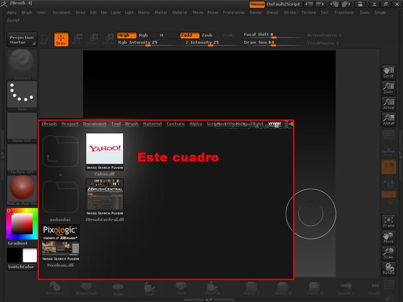
Task: Choose the Armature brush in bottom shelf
Action: point(55,288)
